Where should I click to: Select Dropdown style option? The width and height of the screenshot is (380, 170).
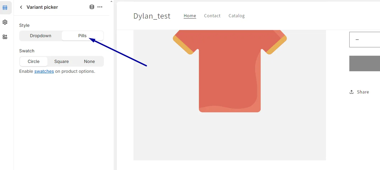point(40,36)
